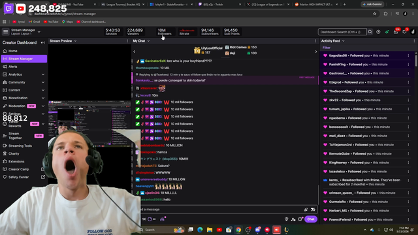This screenshot has width=418, height=235.
Task: Click the Sub Points stat
Action: click(x=231, y=32)
